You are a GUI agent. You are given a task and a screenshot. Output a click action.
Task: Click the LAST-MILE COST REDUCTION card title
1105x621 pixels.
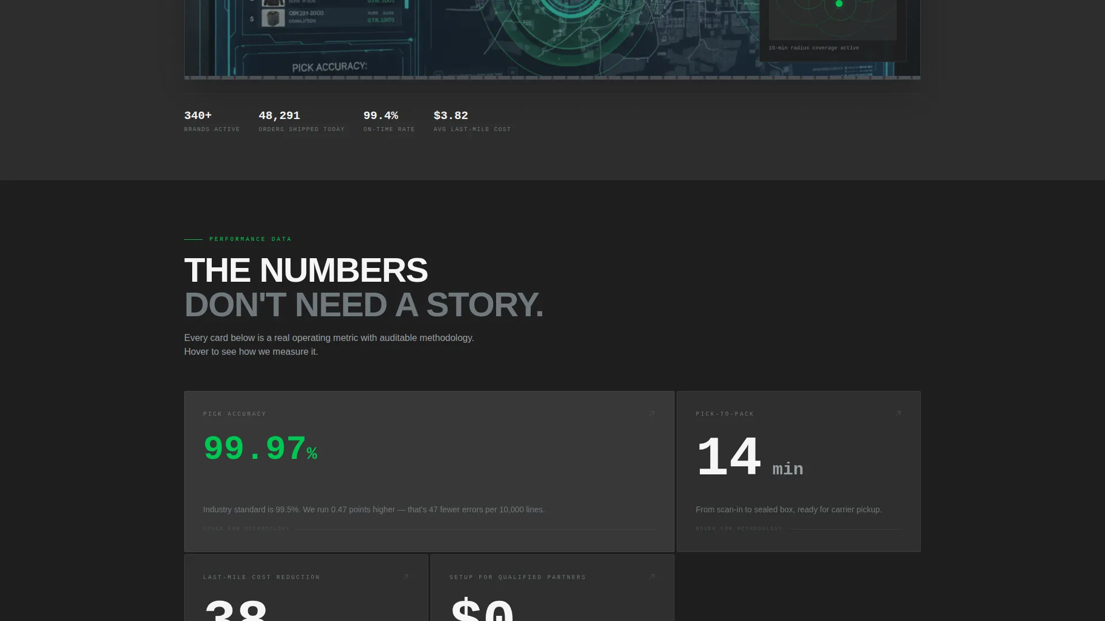[261, 577]
